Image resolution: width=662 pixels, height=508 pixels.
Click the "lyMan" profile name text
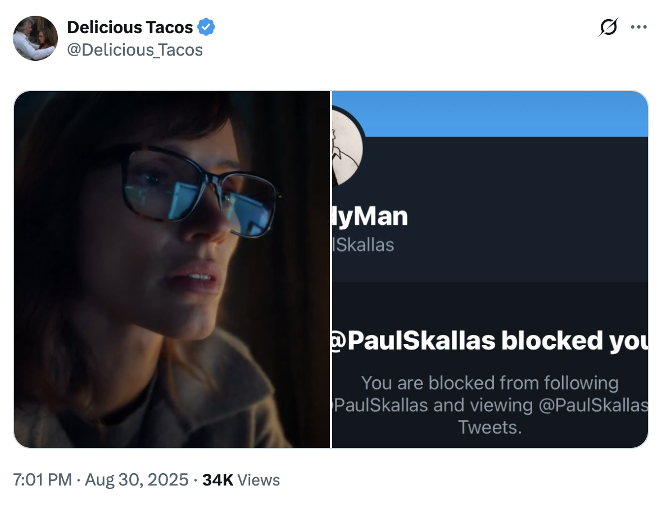coord(371,217)
